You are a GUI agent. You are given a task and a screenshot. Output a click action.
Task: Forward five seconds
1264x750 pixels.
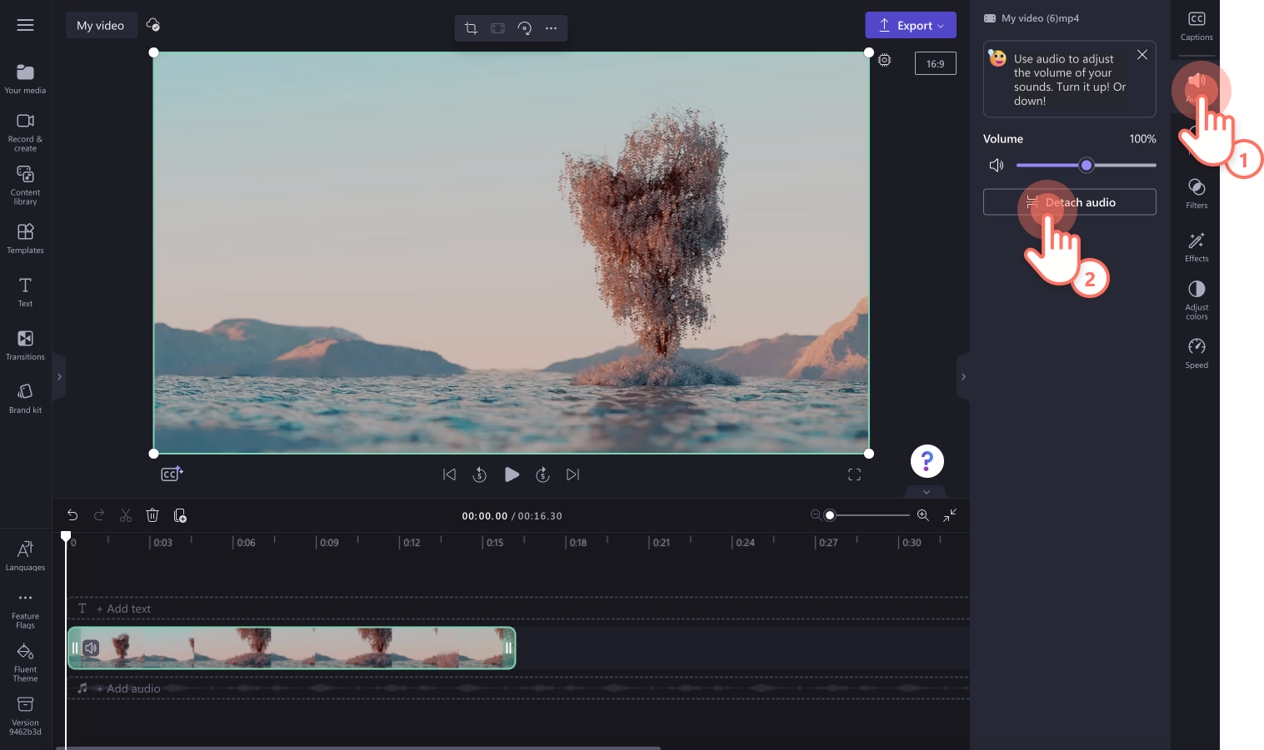click(542, 474)
